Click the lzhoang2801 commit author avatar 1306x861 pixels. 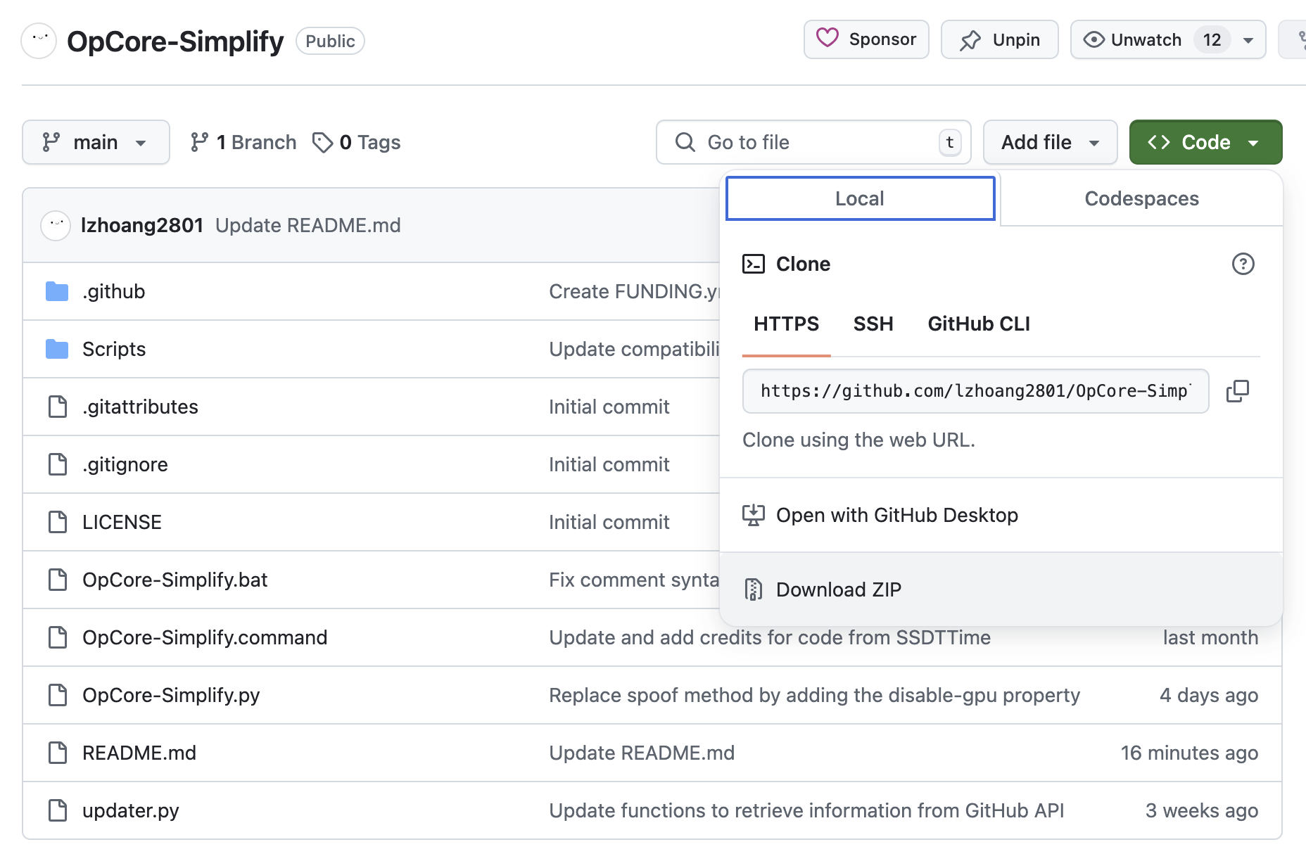point(56,225)
